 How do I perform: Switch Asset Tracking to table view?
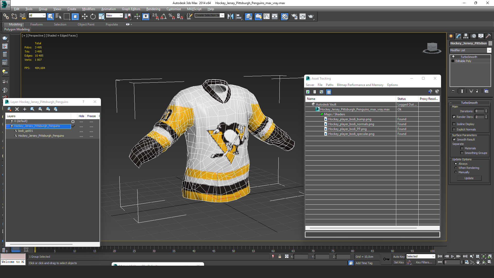coord(329,92)
